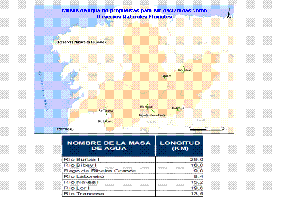The height and width of the screenshot is (199, 281).
Task: Select the title line 'Masas de agua río propuestas'
Action: point(134,10)
